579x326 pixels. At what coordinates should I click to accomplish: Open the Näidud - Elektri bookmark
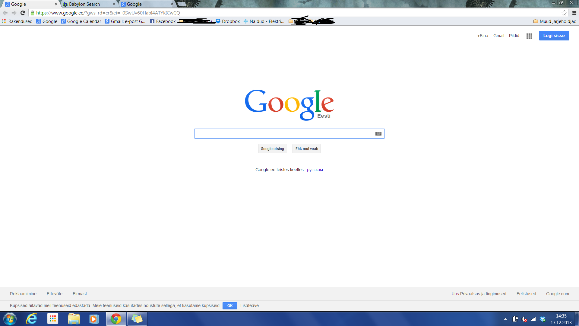264,21
